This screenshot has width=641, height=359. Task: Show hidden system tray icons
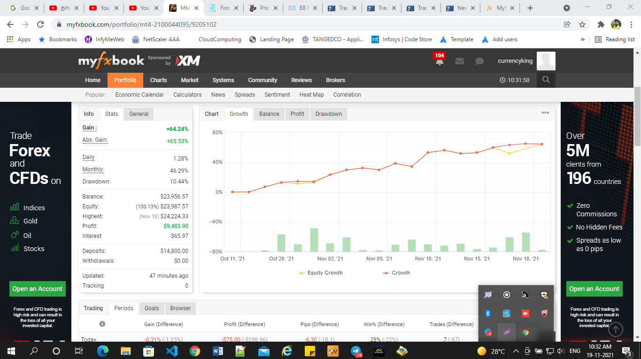click(x=516, y=351)
